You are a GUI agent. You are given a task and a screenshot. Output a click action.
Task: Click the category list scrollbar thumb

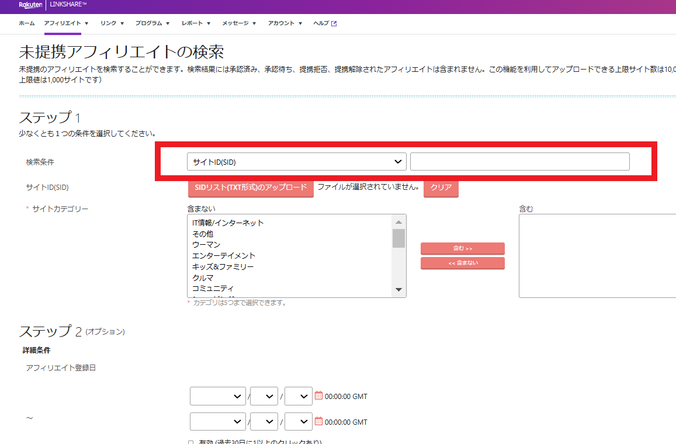[399, 238]
